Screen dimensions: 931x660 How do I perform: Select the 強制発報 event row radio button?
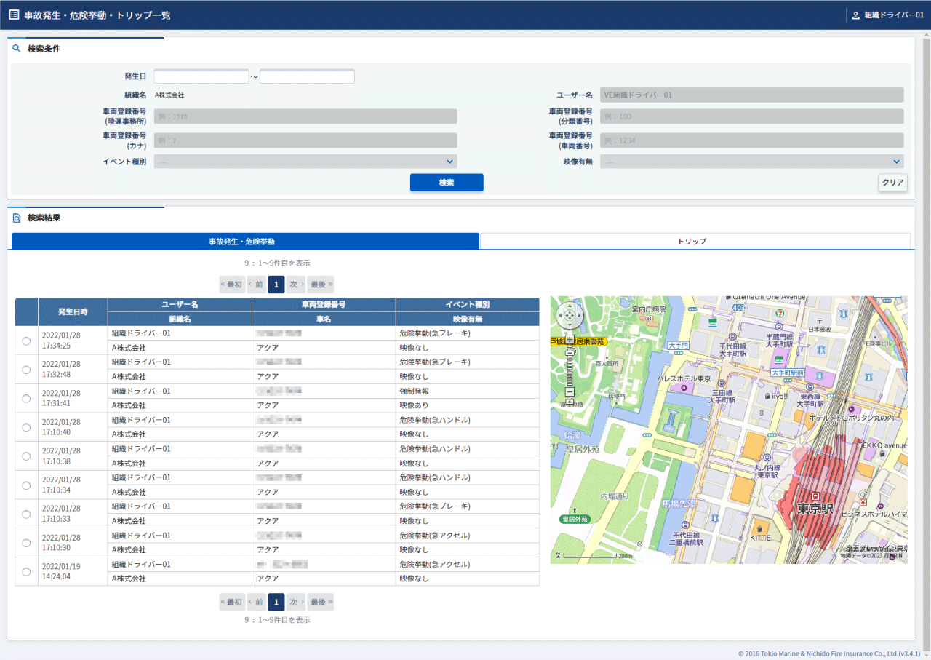(26, 398)
